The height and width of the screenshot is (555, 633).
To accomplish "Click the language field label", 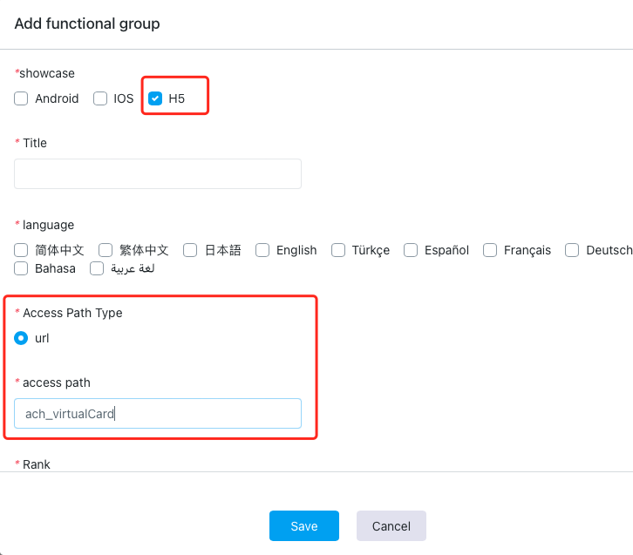I will click(49, 225).
